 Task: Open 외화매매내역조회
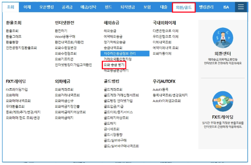(x=18, y=101)
